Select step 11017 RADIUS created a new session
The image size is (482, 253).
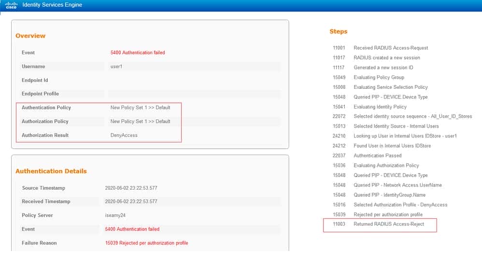(376, 58)
